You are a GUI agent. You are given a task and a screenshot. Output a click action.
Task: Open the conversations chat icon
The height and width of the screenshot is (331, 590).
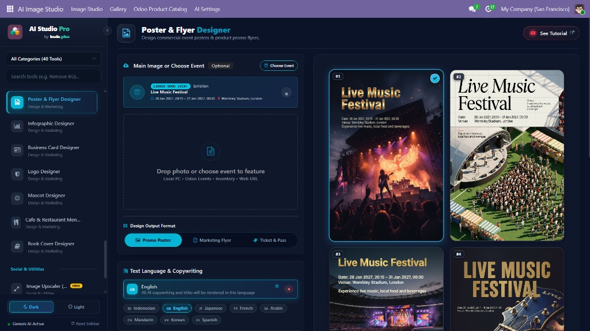tap(472, 9)
